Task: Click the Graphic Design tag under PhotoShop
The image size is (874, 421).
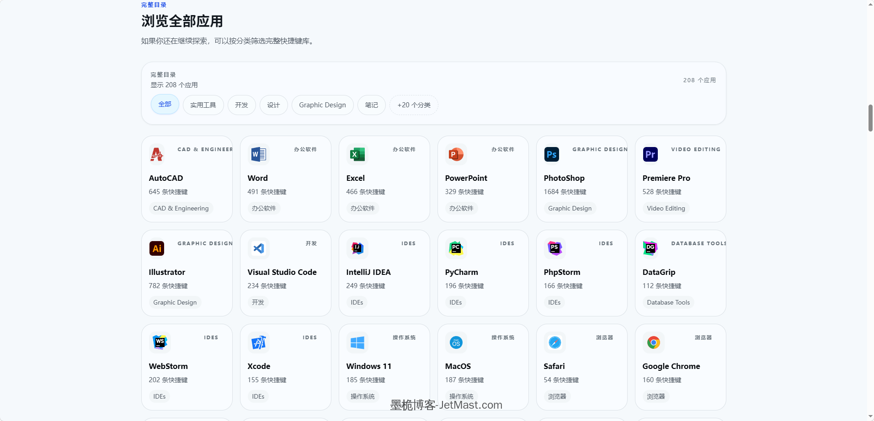Action: click(570, 208)
